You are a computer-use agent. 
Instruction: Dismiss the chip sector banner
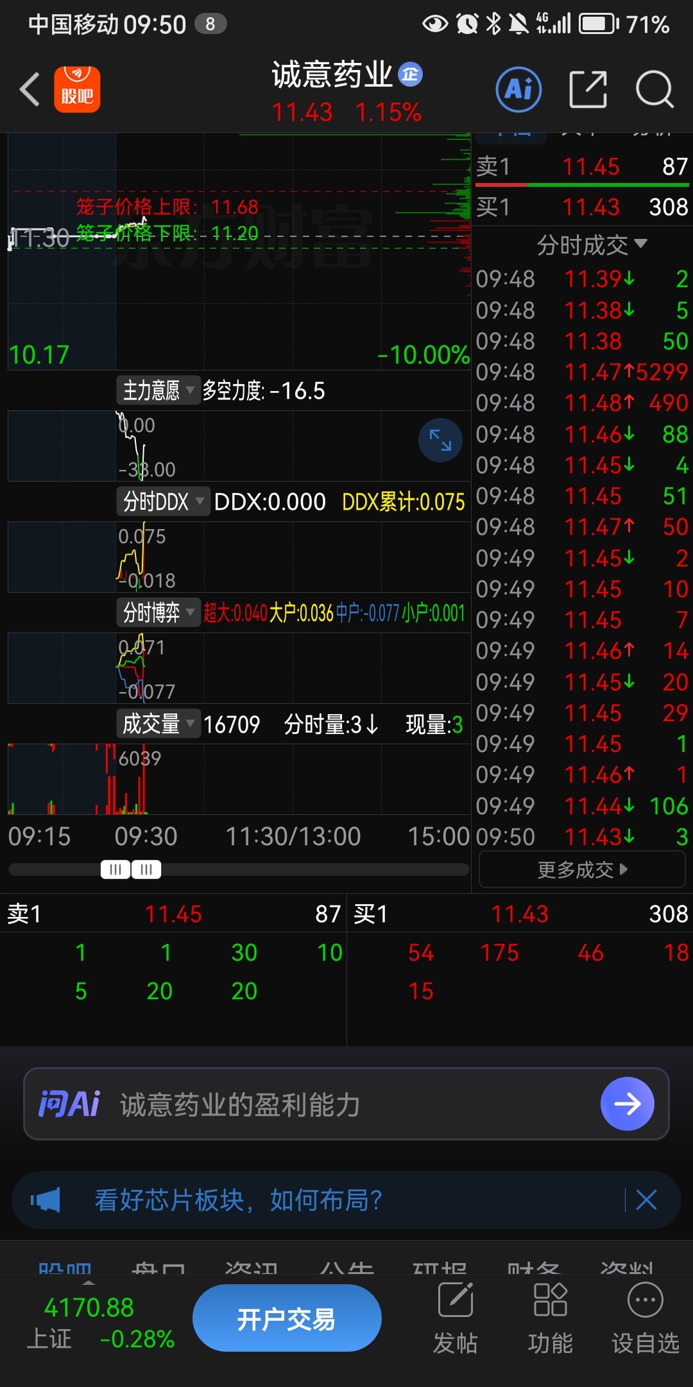646,1199
